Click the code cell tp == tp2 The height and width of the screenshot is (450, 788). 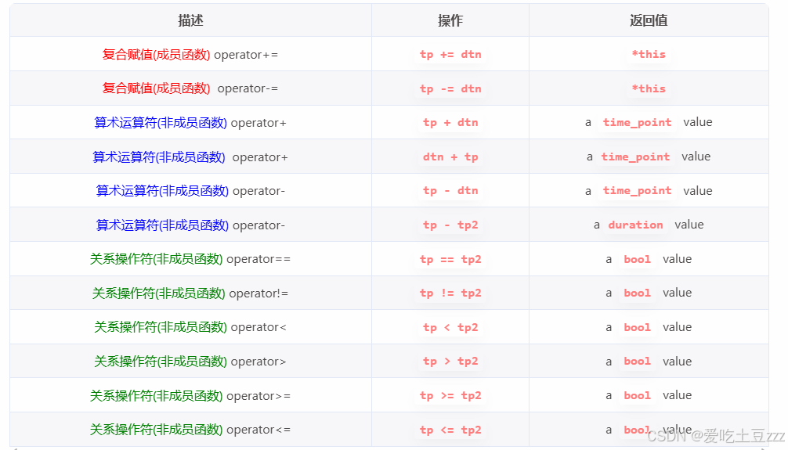click(x=450, y=259)
